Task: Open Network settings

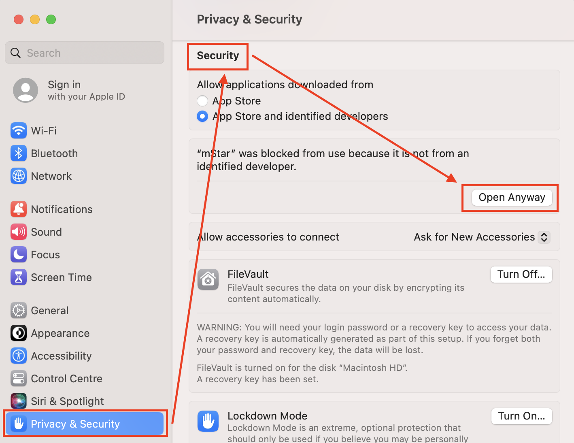Action: pyautogui.click(x=19, y=176)
